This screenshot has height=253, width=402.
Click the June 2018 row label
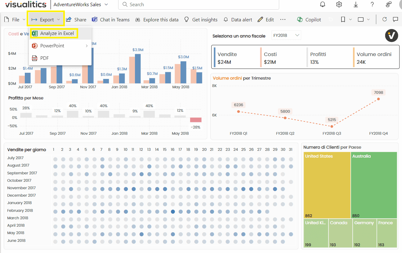pos(16,241)
